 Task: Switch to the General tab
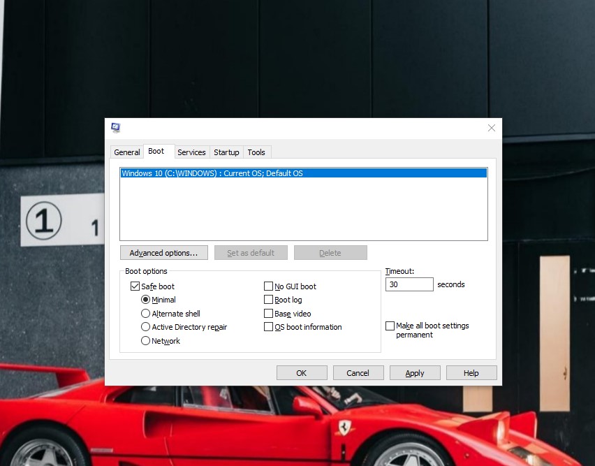126,152
